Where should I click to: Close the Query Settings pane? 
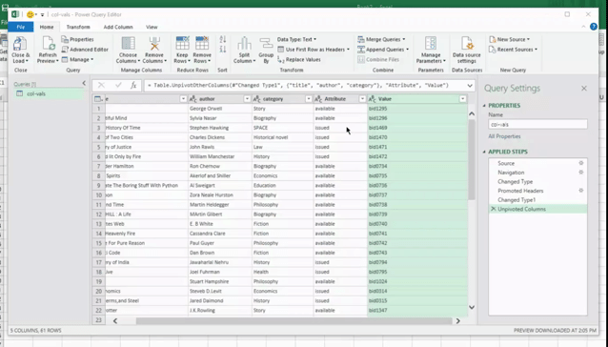coord(584,89)
